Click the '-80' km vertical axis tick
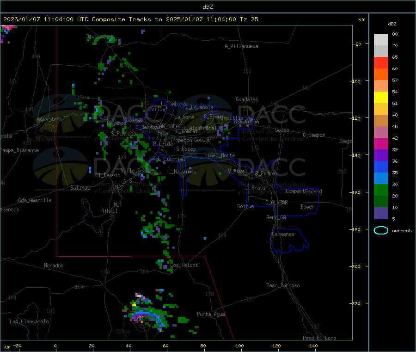 pos(357,44)
